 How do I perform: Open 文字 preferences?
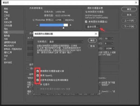coord(6,56)
